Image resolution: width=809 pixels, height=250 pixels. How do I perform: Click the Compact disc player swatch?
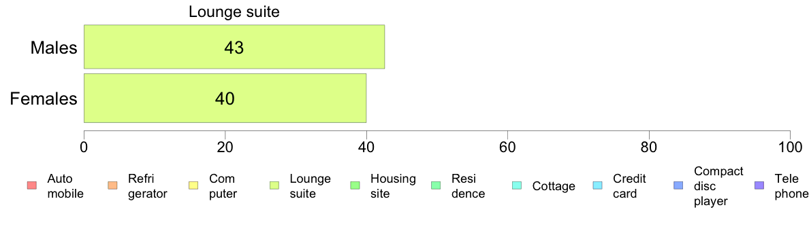point(678,185)
